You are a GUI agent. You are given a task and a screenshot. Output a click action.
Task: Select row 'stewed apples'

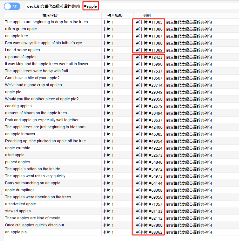tap(121, 211)
